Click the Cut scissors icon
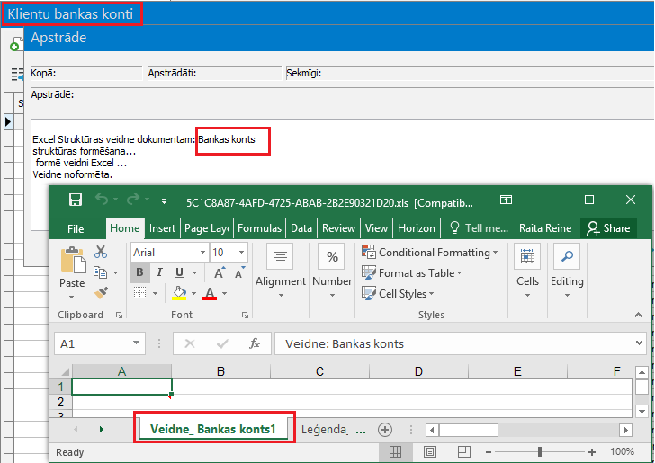 pos(101,253)
